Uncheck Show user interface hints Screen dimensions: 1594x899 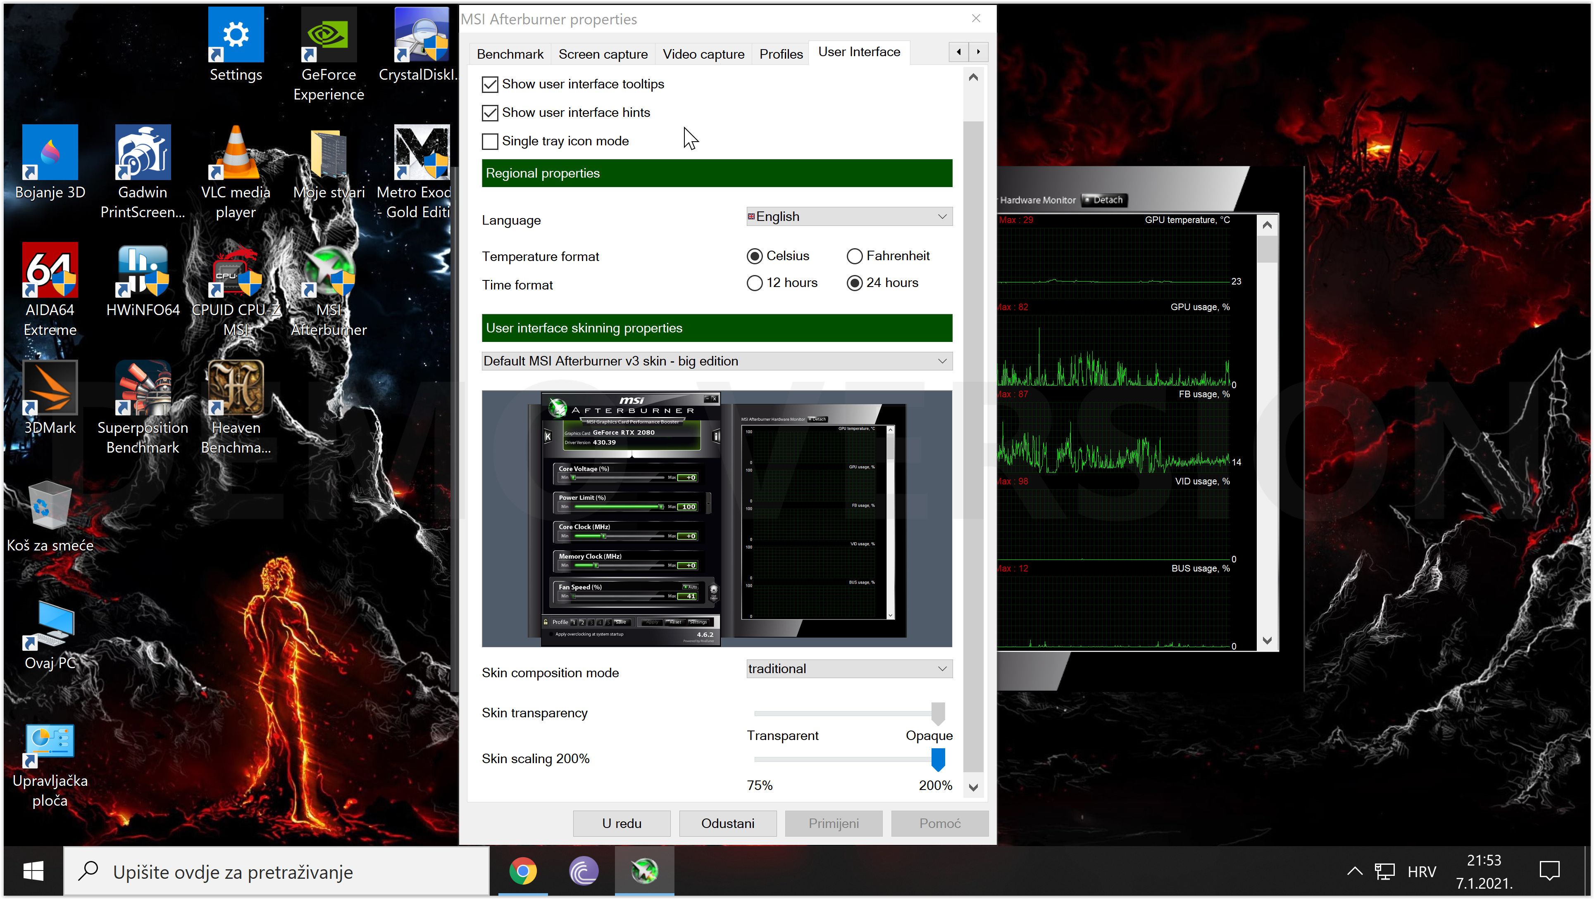tap(489, 112)
